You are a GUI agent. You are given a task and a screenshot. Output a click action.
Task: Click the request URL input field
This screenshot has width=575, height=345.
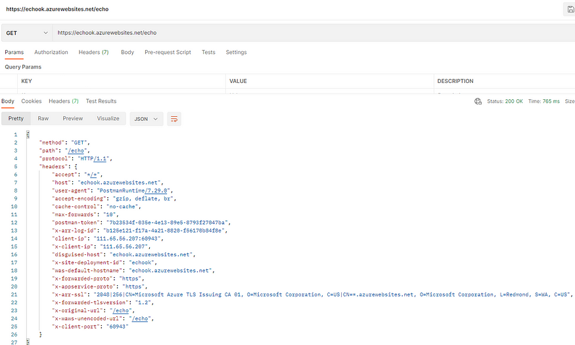click(314, 33)
